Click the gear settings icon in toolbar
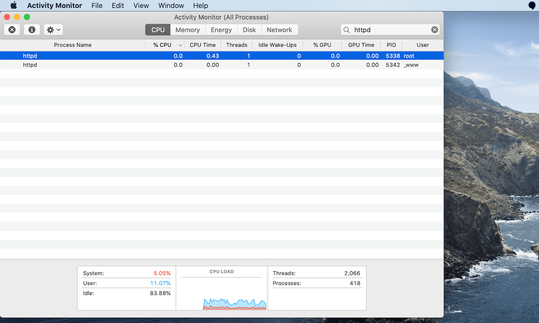The height and width of the screenshot is (323, 539). [x=51, y=30]
